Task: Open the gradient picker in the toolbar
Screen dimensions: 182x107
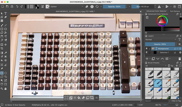Action: (27, 7)
